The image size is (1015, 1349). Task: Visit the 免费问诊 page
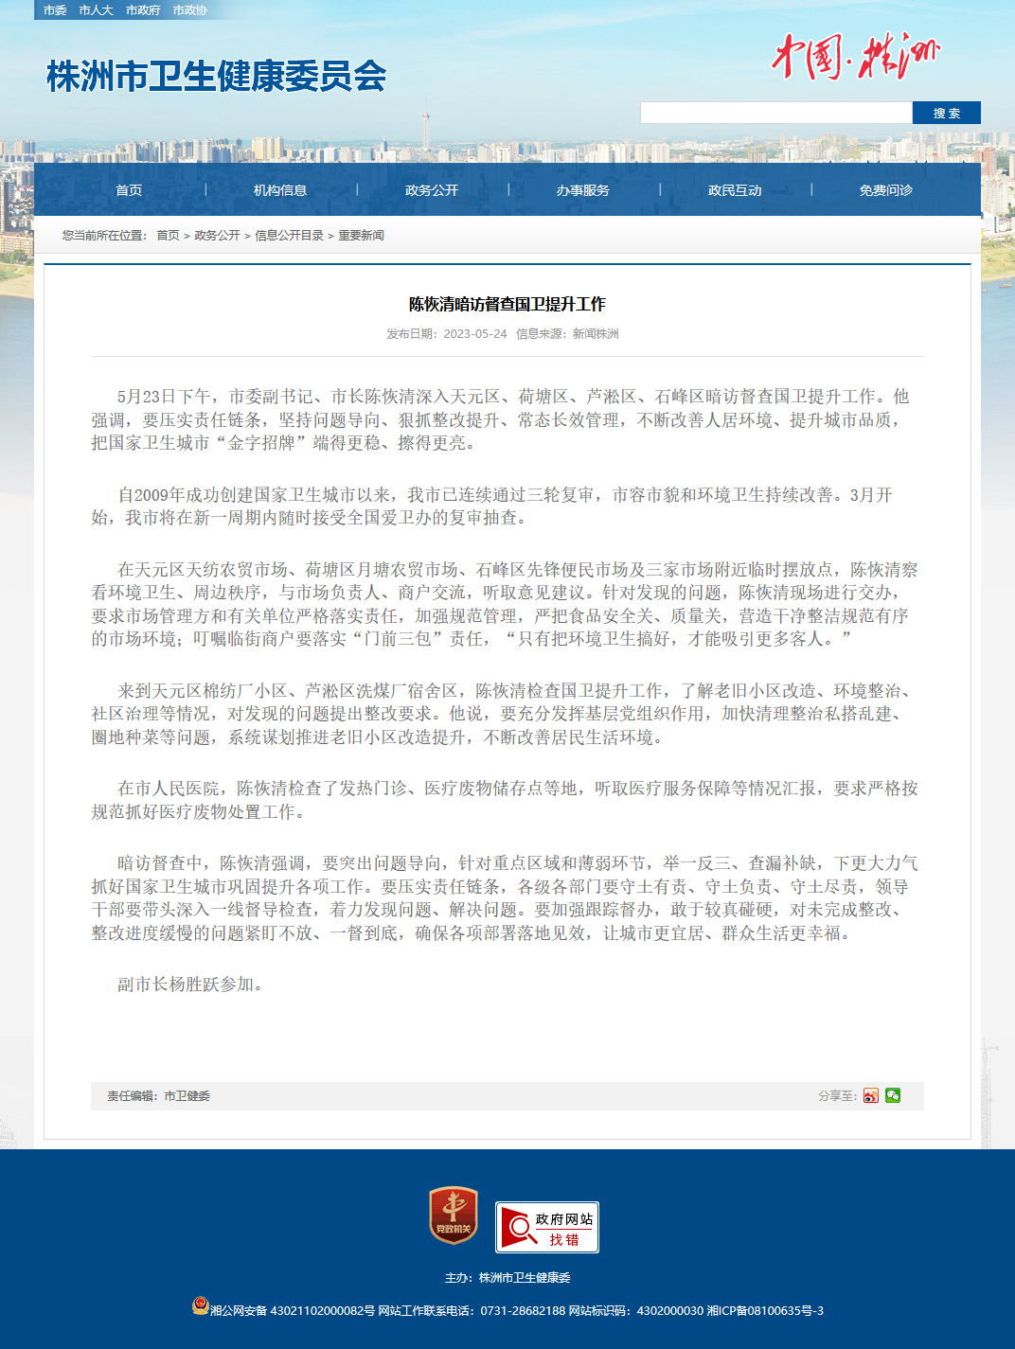pos(886,190)
